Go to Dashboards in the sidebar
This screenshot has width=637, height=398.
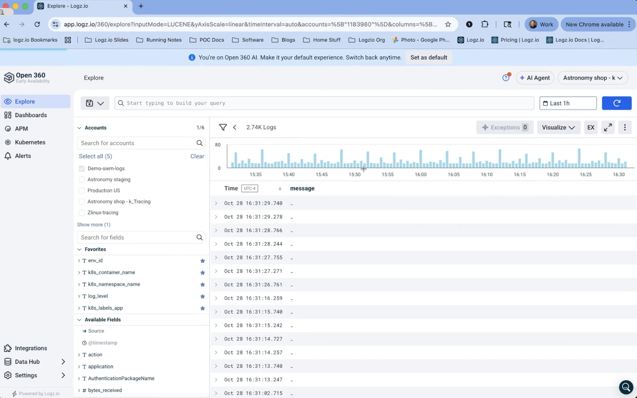pyautogui.click(x=31, y=115)
